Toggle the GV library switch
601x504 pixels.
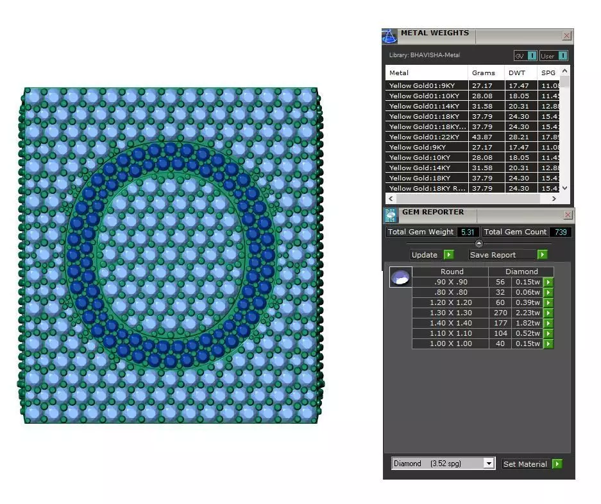click(532, 56)
